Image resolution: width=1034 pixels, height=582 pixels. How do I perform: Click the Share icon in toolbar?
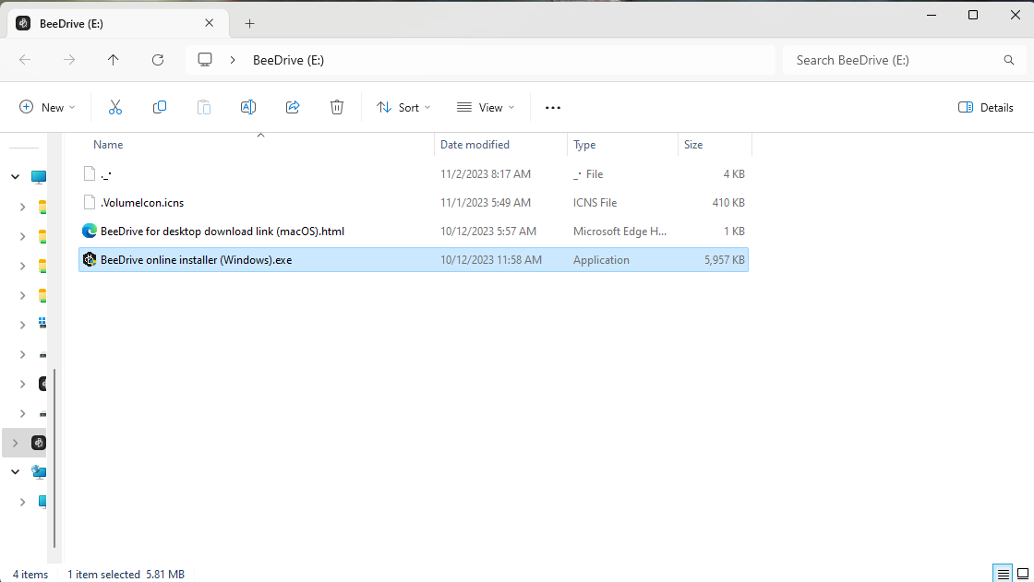coord(293,108)
